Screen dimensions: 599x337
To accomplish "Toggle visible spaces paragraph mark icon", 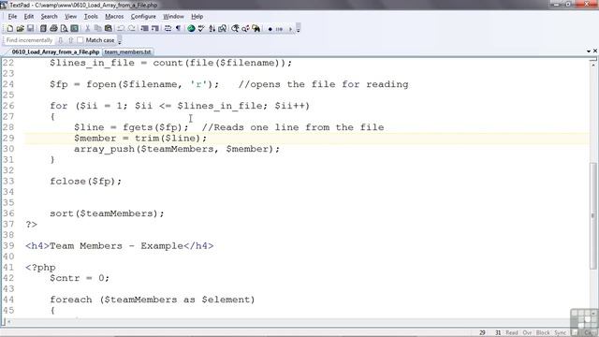I will point(178,29).
